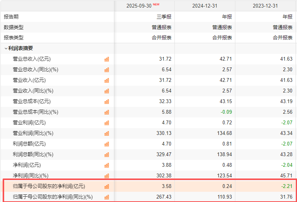Image resolution: width=297 pixels, height=202 pixels.
Task: Select the 2024-12-31 column header
Action: pos(205,6)
